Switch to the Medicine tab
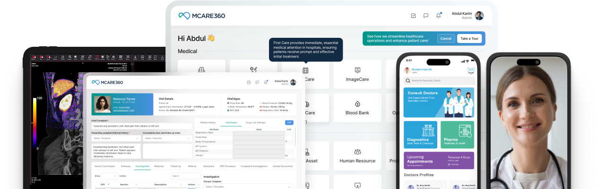The width and height of the screenshot is (598, 189). pos(159,166)
